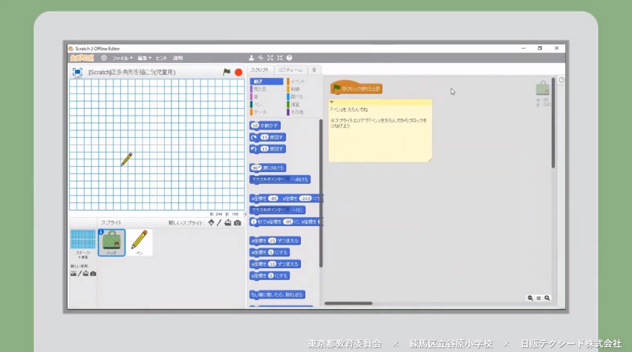Open the language globe menu
Screen dimensions: 632x352
103,58
